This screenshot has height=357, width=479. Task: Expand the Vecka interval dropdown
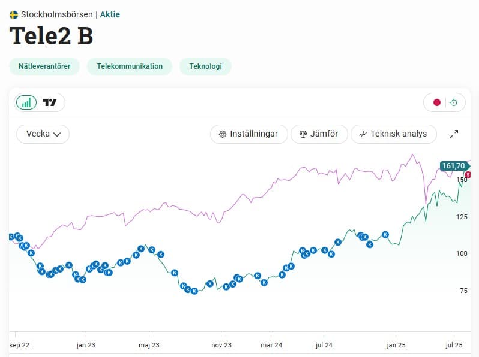click(x=43, y=134)
